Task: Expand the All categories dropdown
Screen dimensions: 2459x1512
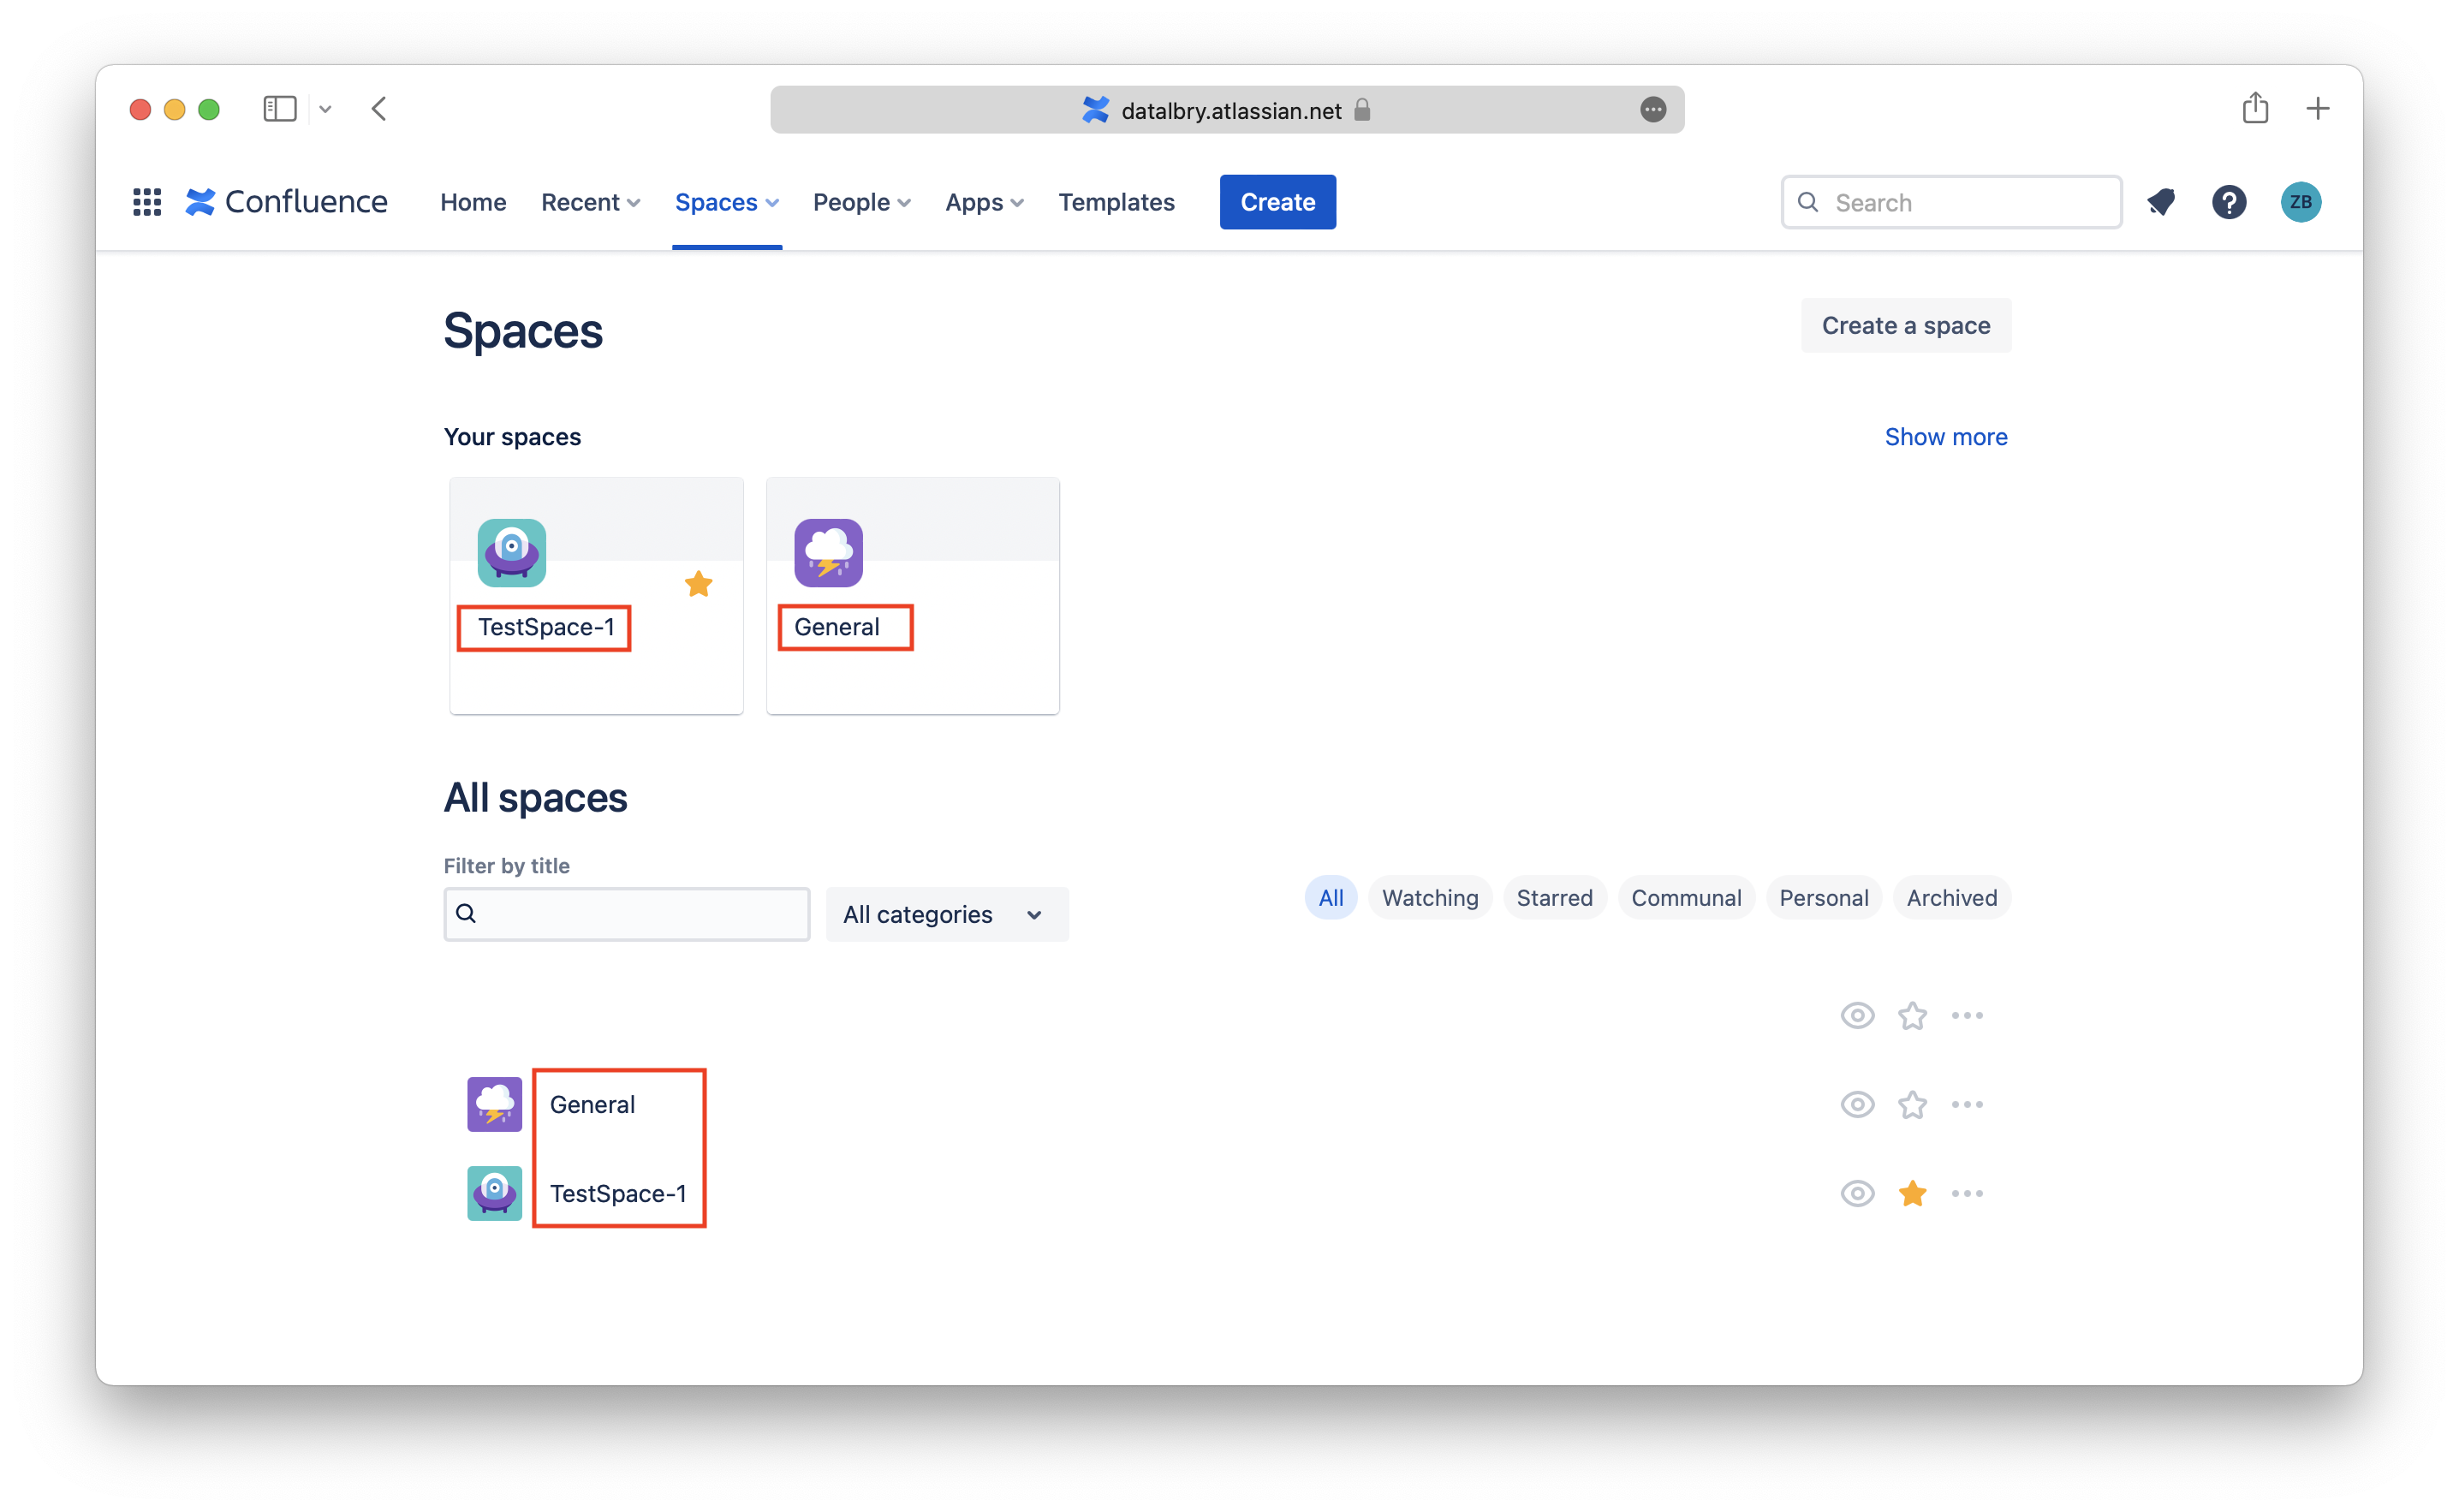Action: (946, 914)
